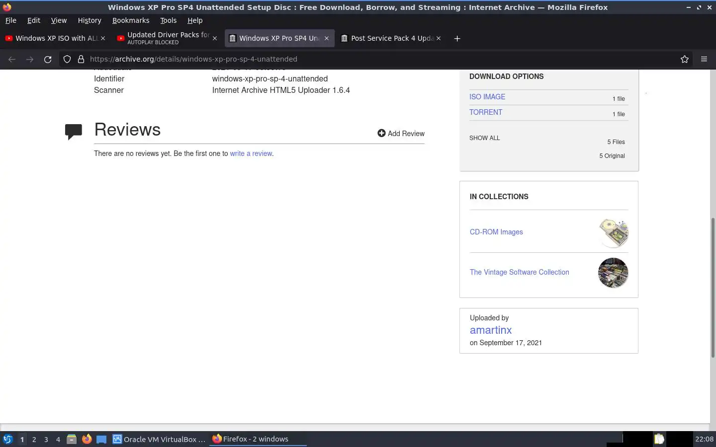The height and width of the screenshot is (447, 716).
Task: Switch to workspace 2
Action: pos(34,439)
